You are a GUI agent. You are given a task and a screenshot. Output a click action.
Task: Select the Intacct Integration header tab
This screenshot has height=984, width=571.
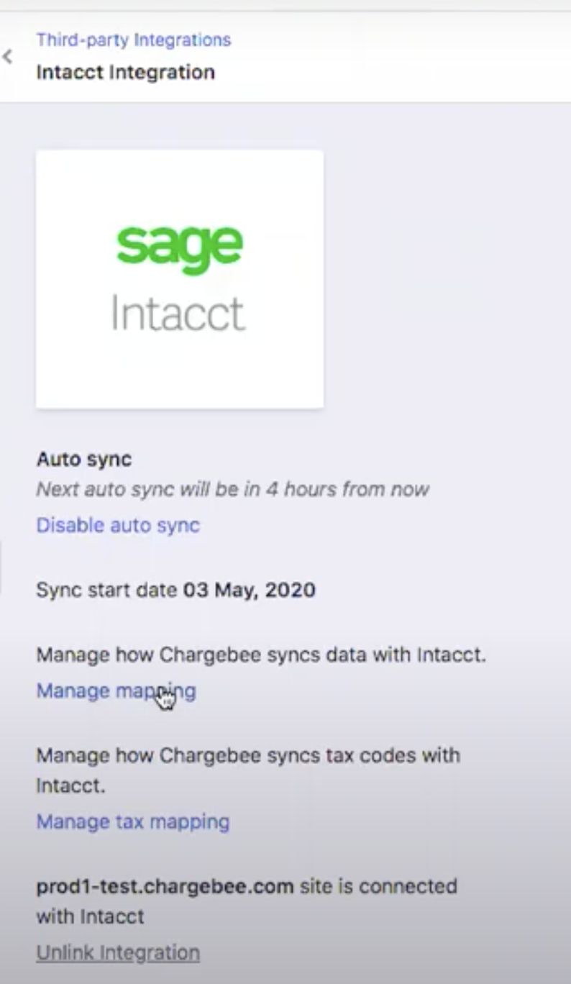click(x=126, y=72)
